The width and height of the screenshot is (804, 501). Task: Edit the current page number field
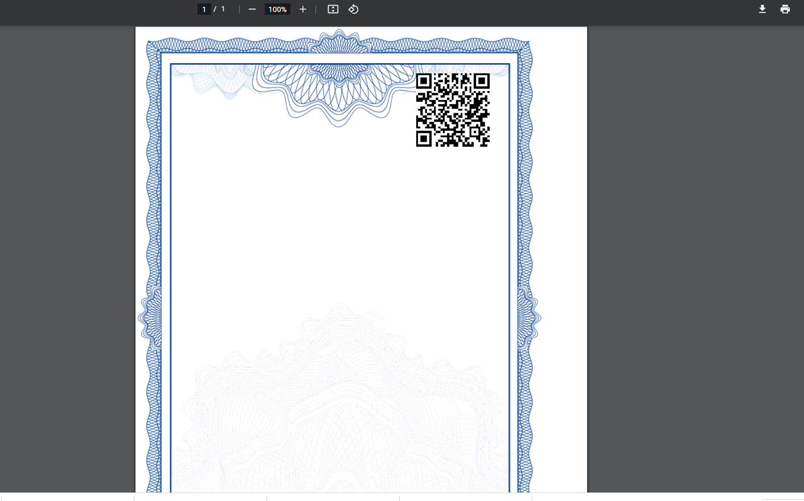(x=204, y=9)
